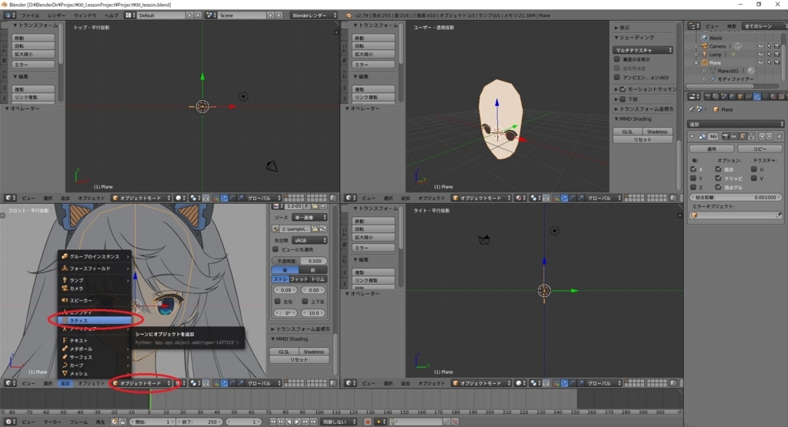Open the material (sphere) properties tab

(773, 96)
